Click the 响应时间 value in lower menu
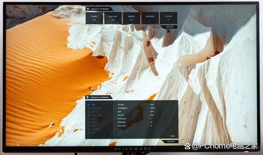 click(152, 115)
